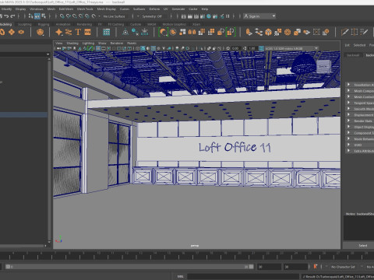Open the viewport color space dropdown

(x=291, y=48)
